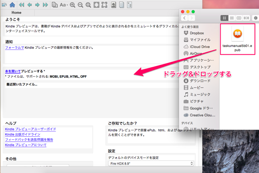
Task: Jump to last page with double-right arrow
Action: 45,5
